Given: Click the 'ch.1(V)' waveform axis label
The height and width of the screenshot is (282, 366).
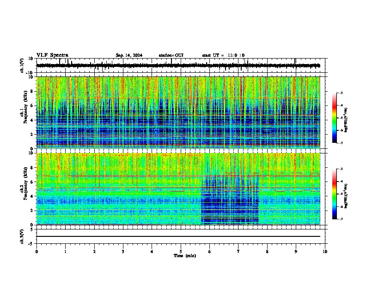Looking at the screenshot, I should 22,65.
